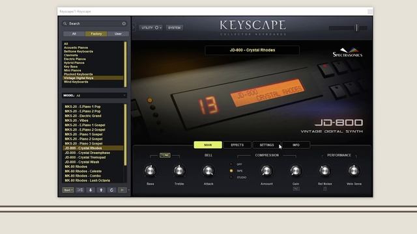Switch to the SETTINGS tab

266,145
